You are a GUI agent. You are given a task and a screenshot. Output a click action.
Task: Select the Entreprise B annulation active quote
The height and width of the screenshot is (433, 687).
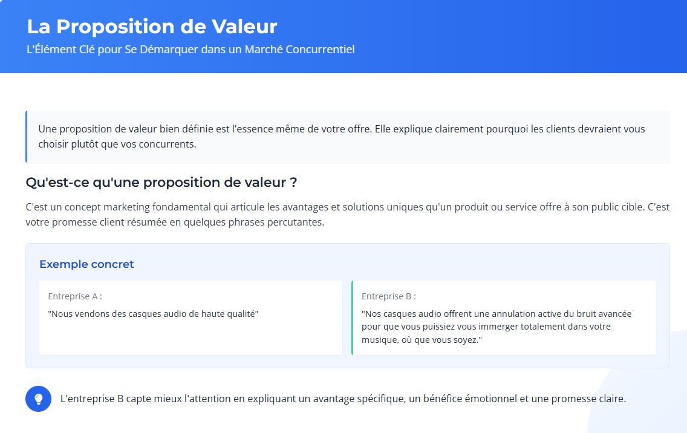(x=497, y=327)
